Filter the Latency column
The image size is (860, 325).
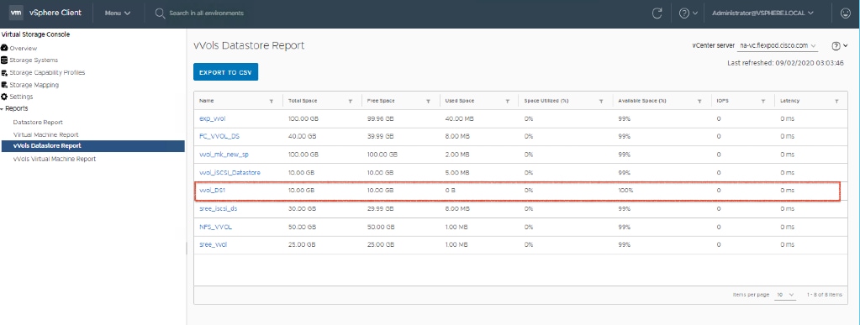point(836,102)
